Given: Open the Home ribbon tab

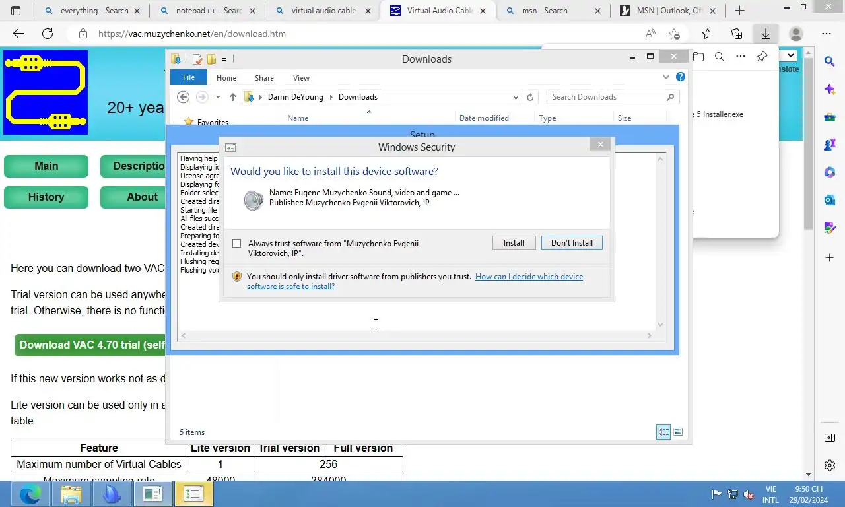Looking at the screenshot, I should [226, 77].
